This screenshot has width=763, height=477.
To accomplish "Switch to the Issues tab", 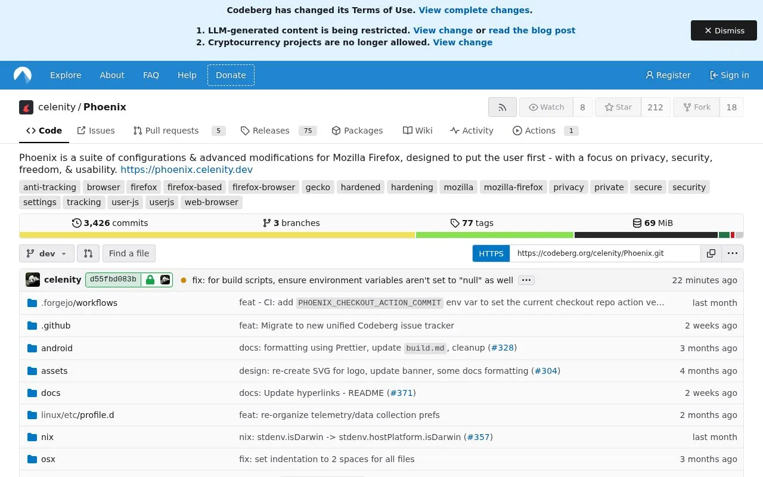I will (x=96, y=131).
